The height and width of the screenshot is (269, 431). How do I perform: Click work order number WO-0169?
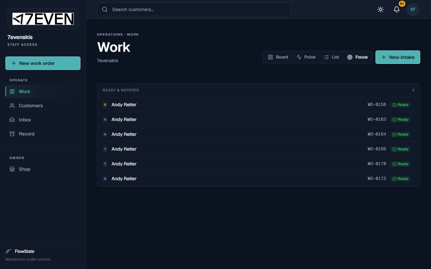[x=377, y=149]
